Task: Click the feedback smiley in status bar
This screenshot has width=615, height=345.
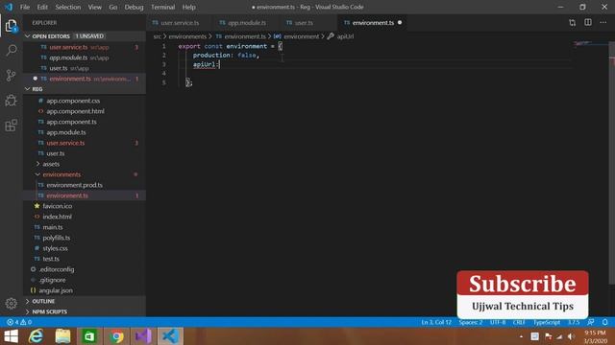Action: (x=590, y=322)
